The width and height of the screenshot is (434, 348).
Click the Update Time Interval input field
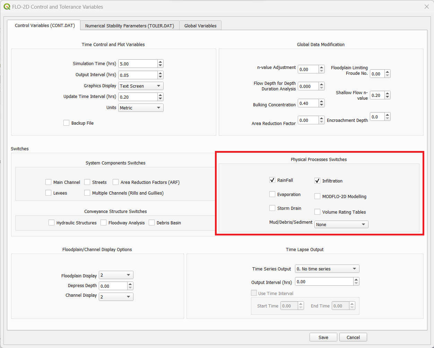click(x=138, y=97)
